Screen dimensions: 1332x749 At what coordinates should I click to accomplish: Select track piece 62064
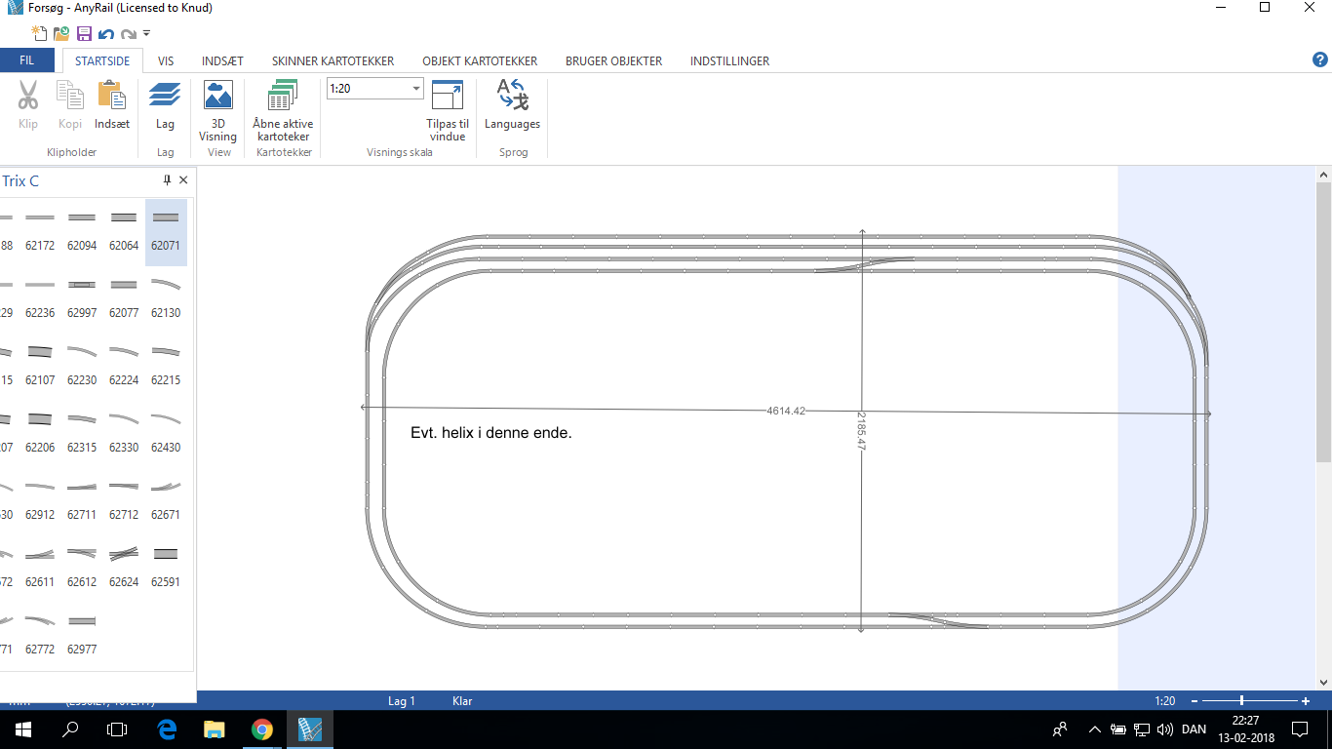click(124, 232)
